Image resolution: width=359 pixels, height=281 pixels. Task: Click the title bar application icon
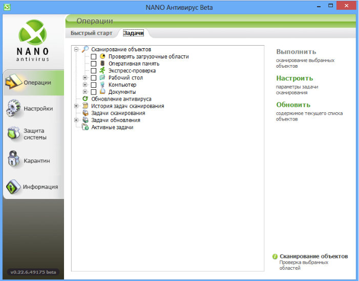click(7, 7)
